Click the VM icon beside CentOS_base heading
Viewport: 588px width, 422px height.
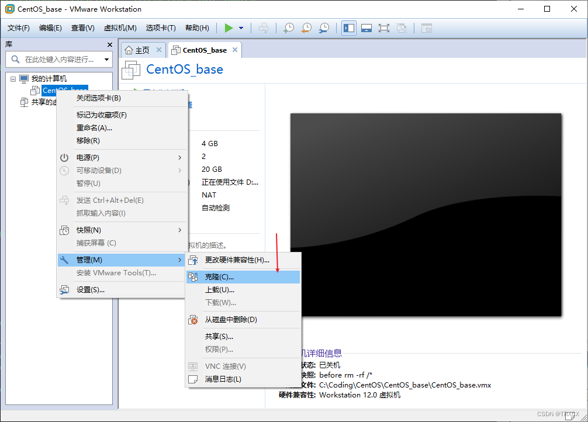pos(132,70)
